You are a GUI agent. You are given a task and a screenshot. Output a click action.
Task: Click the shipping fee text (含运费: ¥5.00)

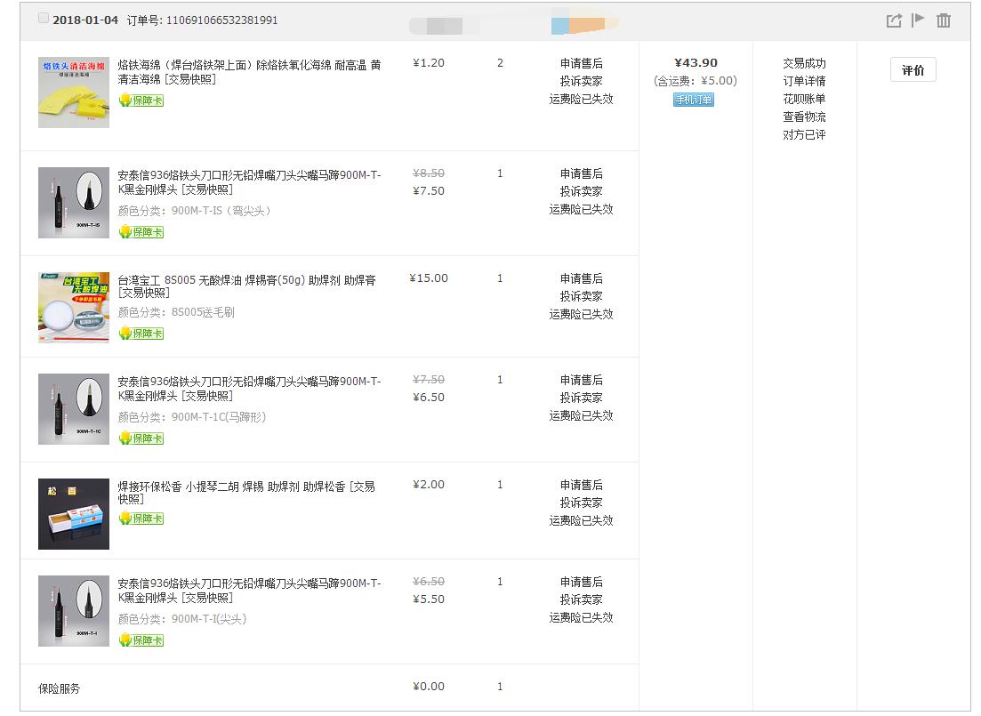click(696, 81)
